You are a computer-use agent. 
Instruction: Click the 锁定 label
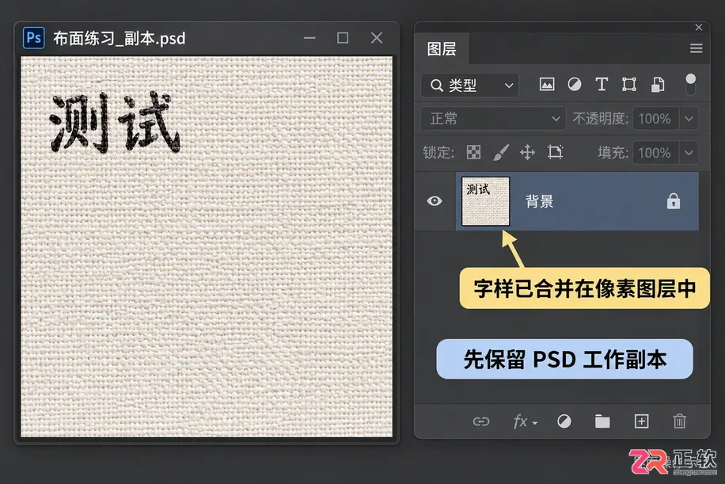tap(438, 153)
